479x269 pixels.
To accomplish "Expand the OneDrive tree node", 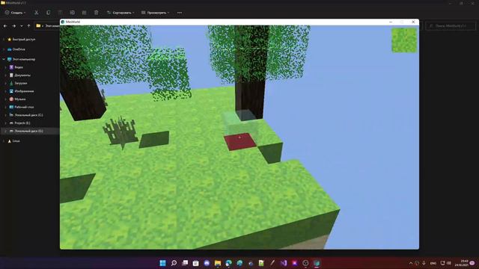I will (x=4, y=49).
